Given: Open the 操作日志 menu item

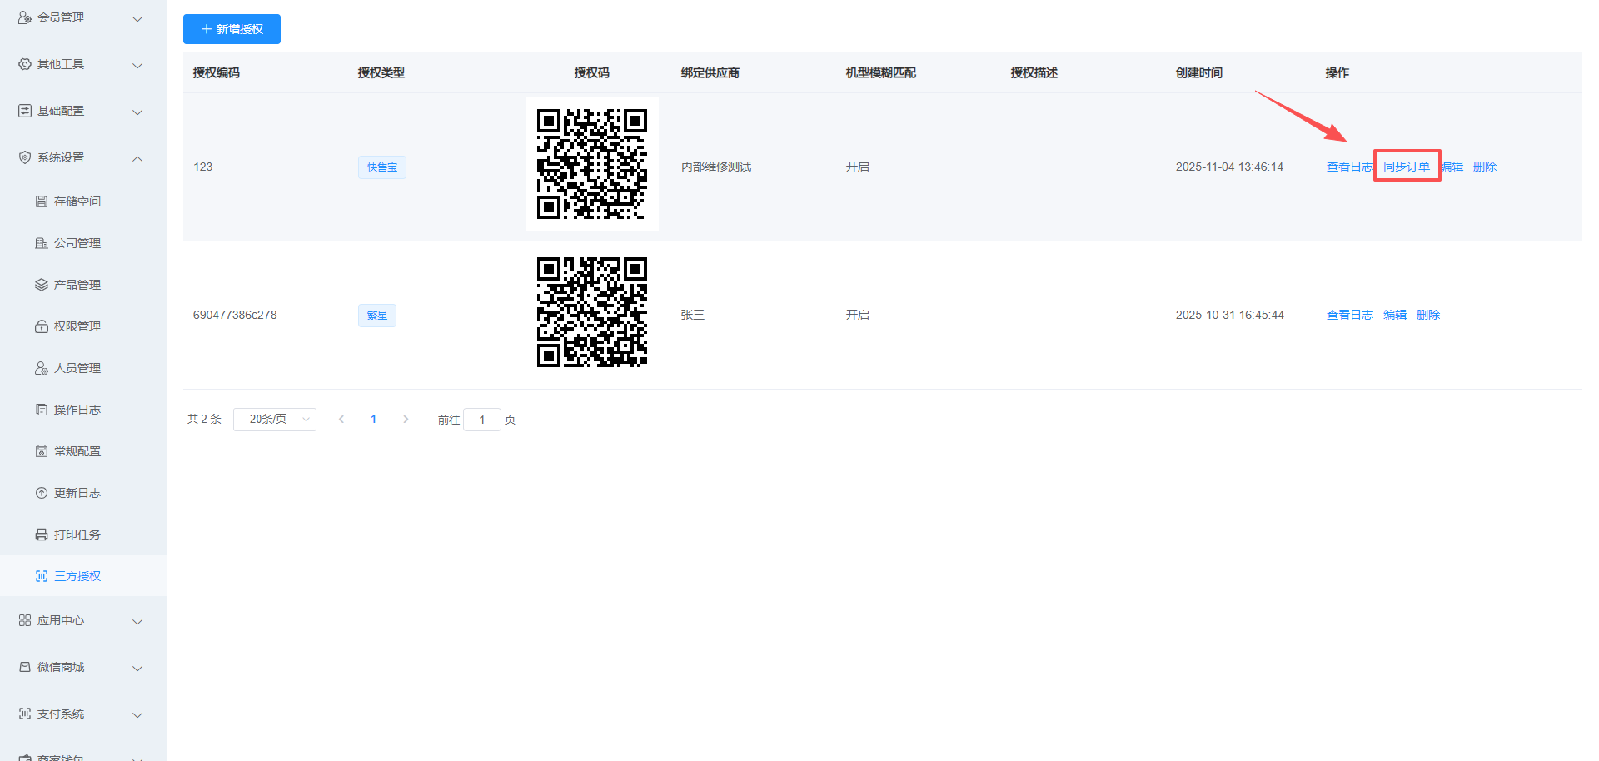Looking at the screenshot, I should [77, 410].
